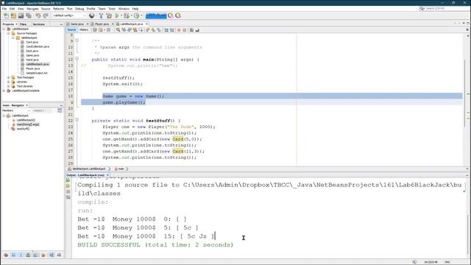Click the main breadcrumb below the editor
This screenshot has width=471, height=265.
click(x=121, y=169)
